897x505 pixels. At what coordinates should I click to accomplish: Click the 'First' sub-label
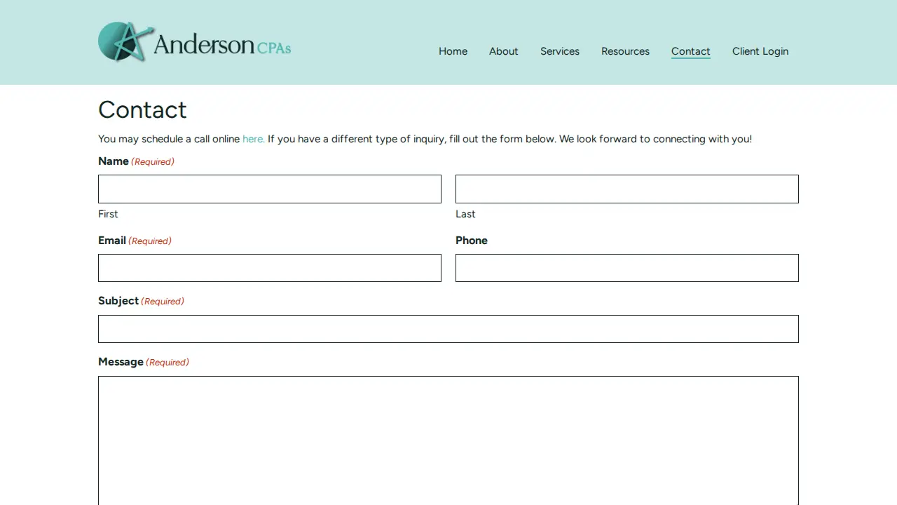[x=108, y=214]
